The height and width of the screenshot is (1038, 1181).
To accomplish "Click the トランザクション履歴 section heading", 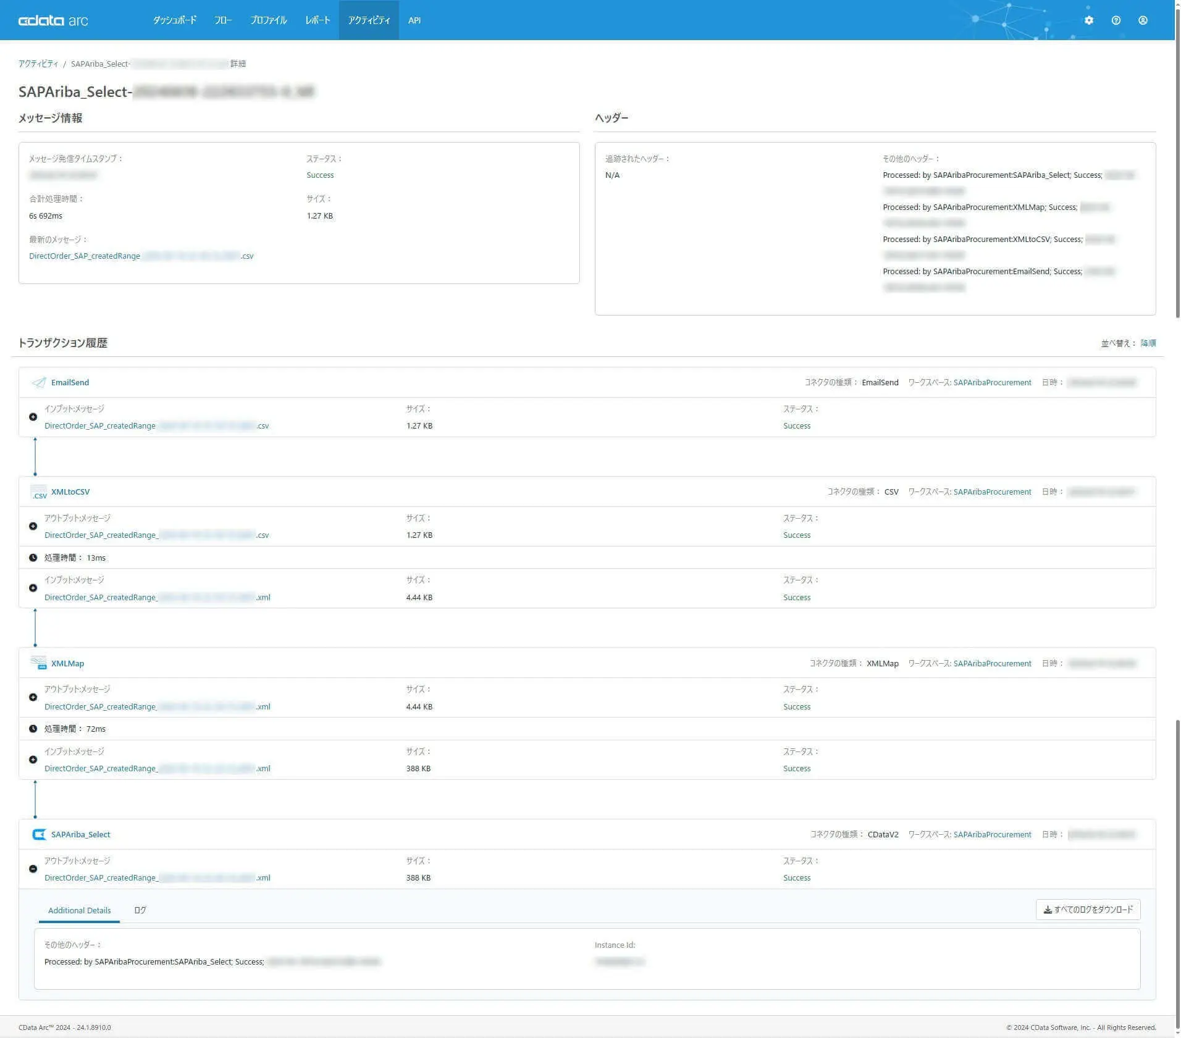I will pos(63,343).
